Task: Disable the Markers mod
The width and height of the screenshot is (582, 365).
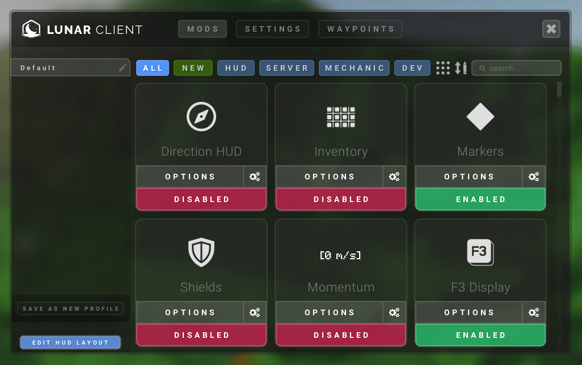Action: (480, 199)
